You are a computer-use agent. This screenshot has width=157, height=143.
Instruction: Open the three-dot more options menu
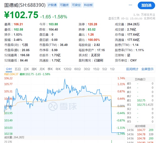(130, 5)
